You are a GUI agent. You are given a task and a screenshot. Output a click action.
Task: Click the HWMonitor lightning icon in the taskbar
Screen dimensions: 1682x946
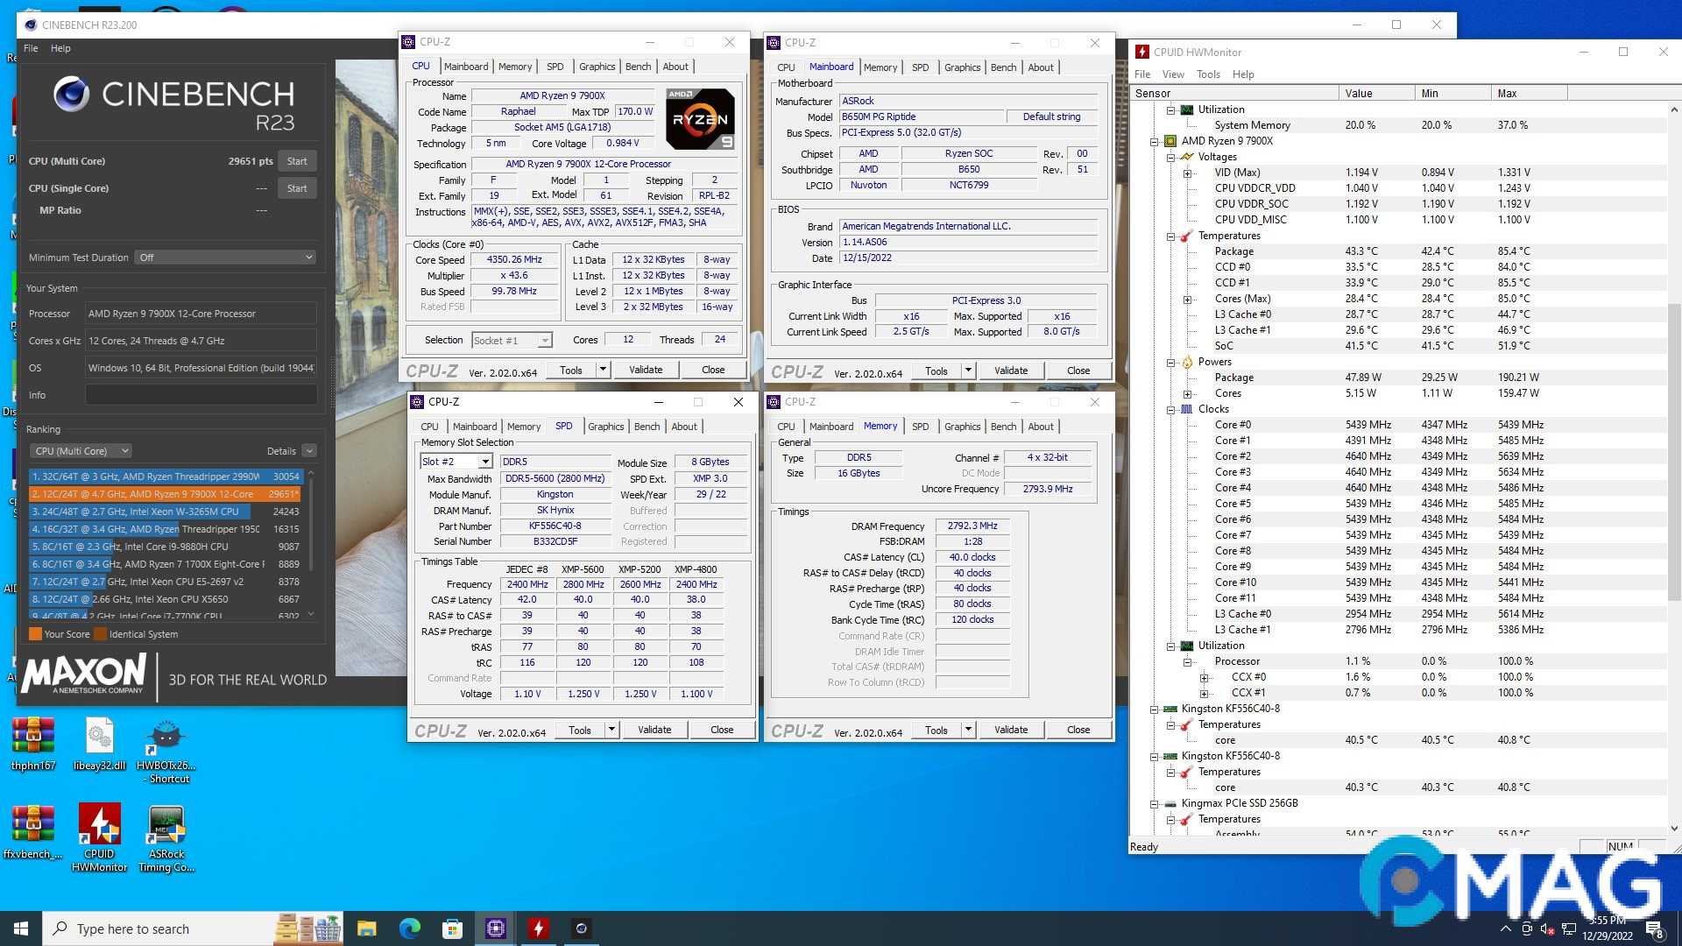click(x=538, y=928)
